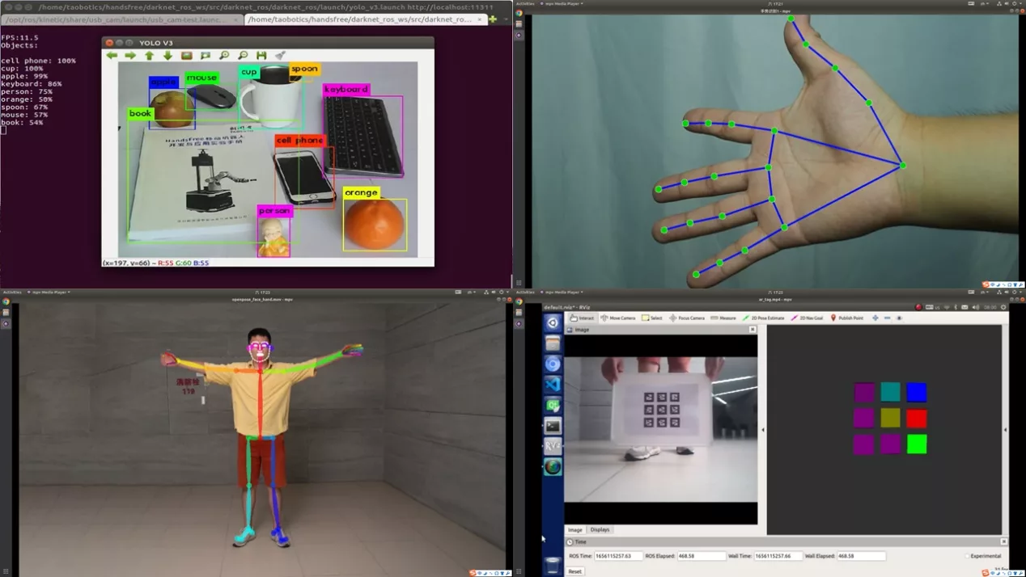Click the fit-to-window icon in YOLO V3 toolbar
1026x577 pixels.
click(x=206, y=56)
